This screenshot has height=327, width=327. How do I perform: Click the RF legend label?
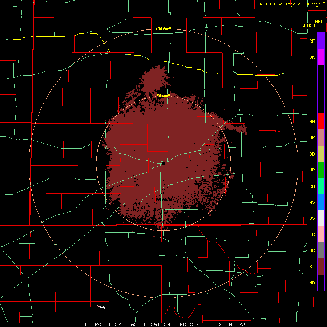click(312, 41)
